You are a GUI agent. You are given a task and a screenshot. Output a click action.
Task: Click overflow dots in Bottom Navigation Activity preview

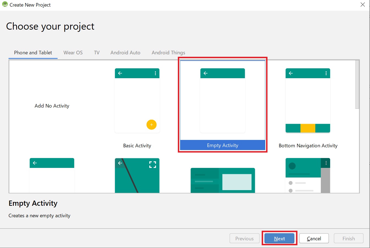326,73
